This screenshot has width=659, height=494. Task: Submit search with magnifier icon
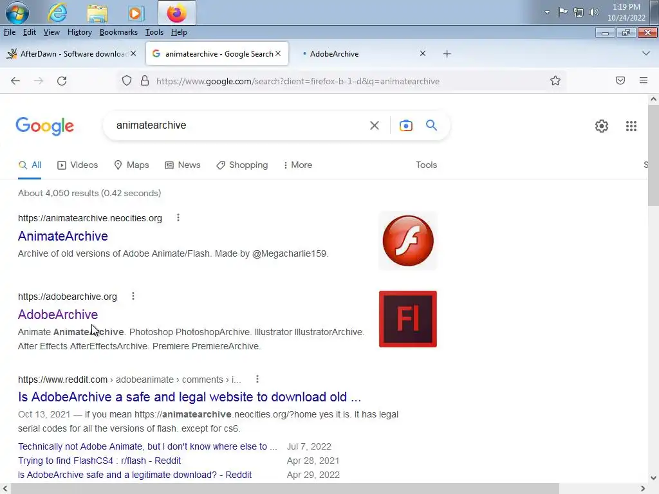pyautogui.click(x=431, y=125)
